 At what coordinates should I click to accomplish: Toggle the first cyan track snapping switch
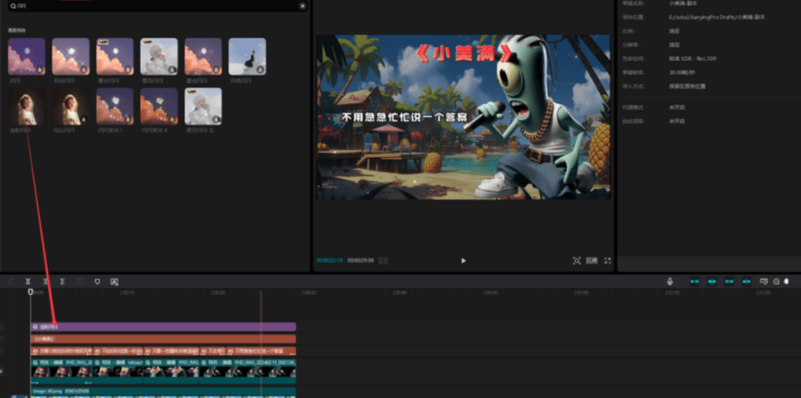coord(695,281)
